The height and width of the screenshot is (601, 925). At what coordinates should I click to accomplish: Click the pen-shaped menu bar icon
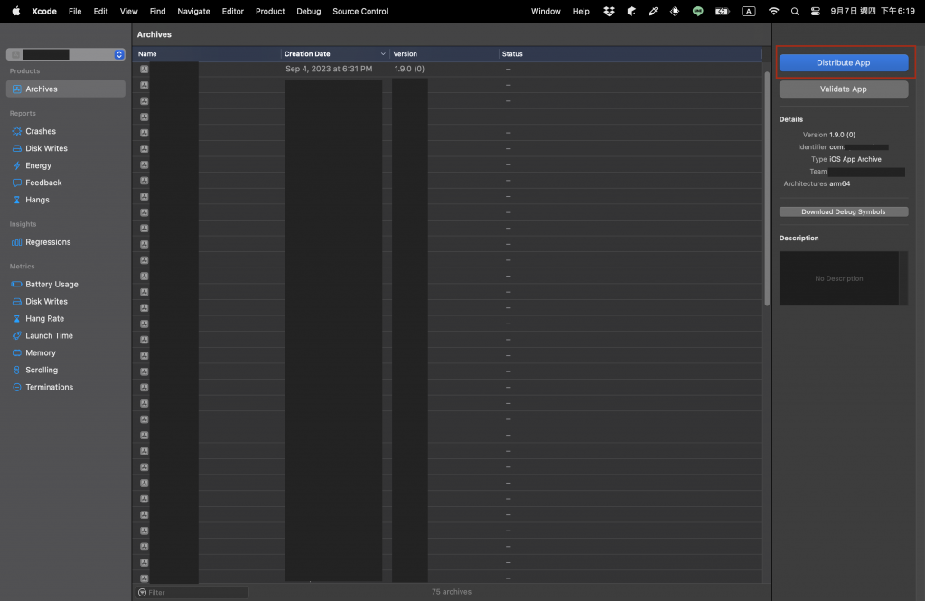point(653,11)
